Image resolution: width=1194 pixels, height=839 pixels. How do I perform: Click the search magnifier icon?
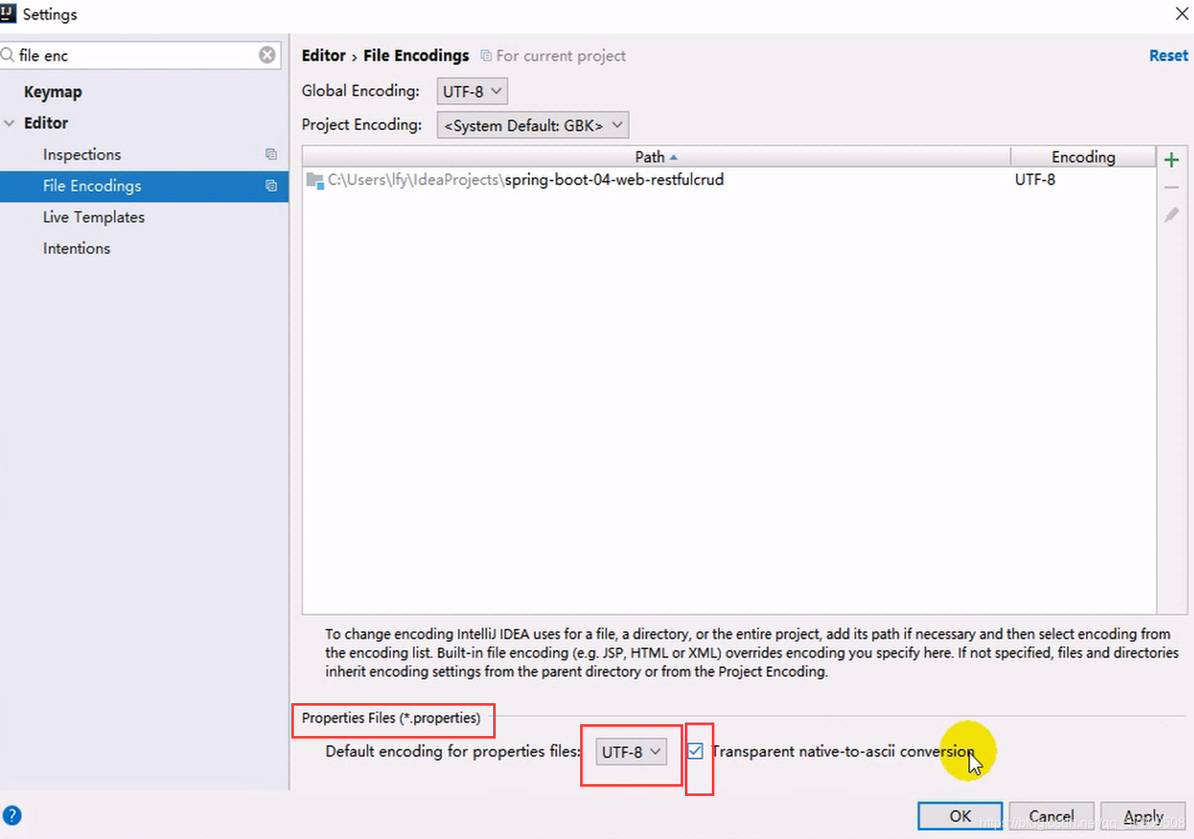pyautogui.click(x=8, y=55)
